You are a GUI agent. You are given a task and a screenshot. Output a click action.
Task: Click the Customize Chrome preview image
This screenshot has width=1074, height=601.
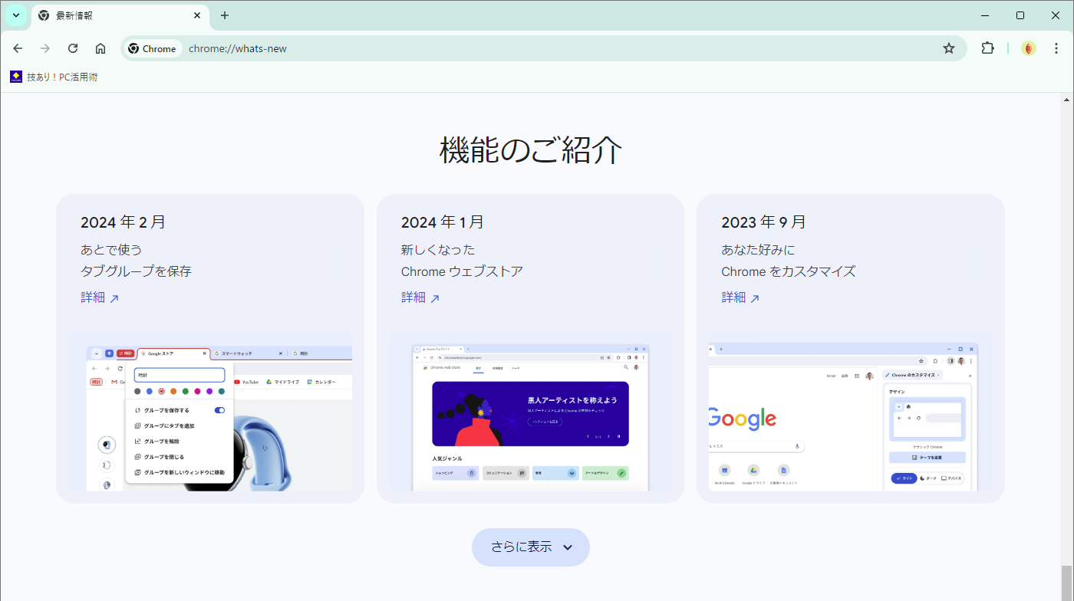pos(851,412)
